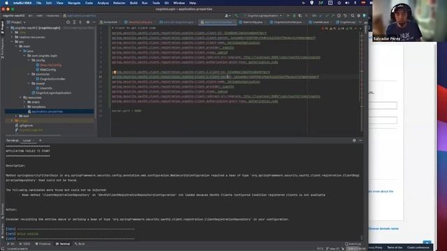Open the Refactor menu
This screenshot has width=447, height=251.
(119, 3)
